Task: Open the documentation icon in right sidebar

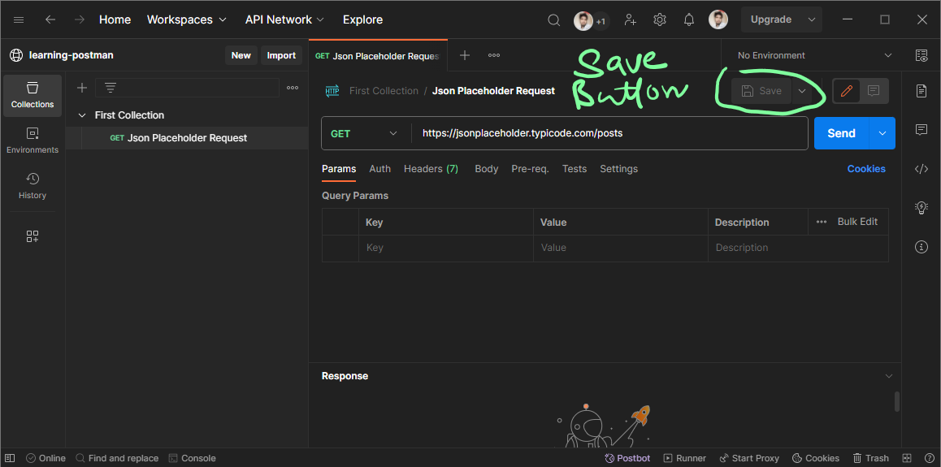Action: [921, 91]
